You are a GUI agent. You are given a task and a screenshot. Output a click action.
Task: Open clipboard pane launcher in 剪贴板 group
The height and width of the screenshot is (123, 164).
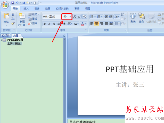[14, 30]
